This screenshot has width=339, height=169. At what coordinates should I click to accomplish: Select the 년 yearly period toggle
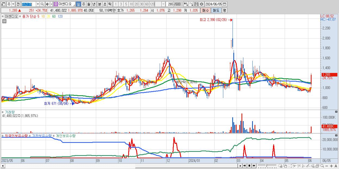[94, 4]
